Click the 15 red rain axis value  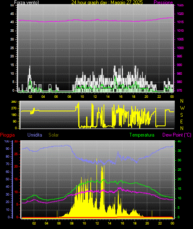click(x=16, y=179)
